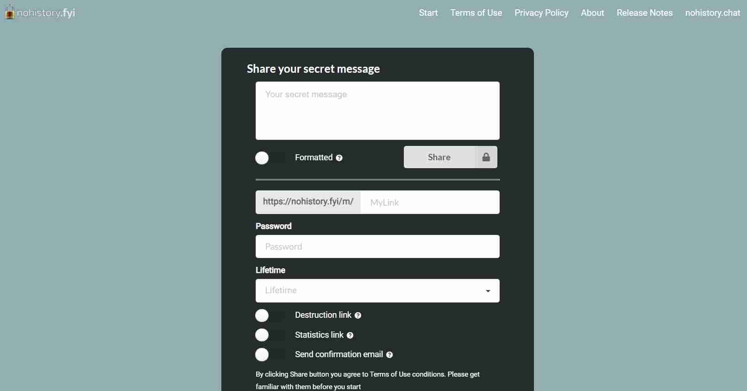Click the nohistory.fyi padlock logo
Viewport: 747px width, 391px height.
pos(10,12)
